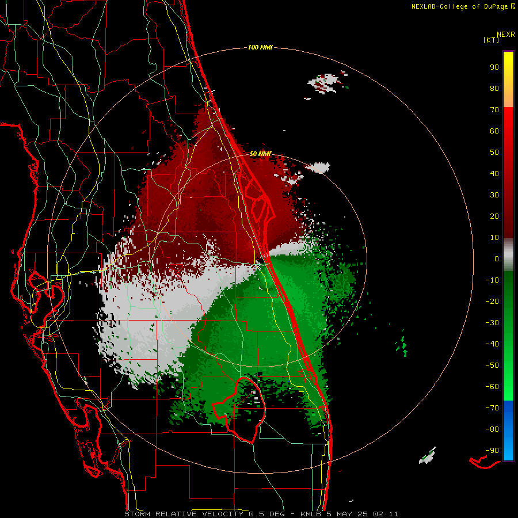
Task: Click the 60 value on the velocity scale
Action: [494, 131]
